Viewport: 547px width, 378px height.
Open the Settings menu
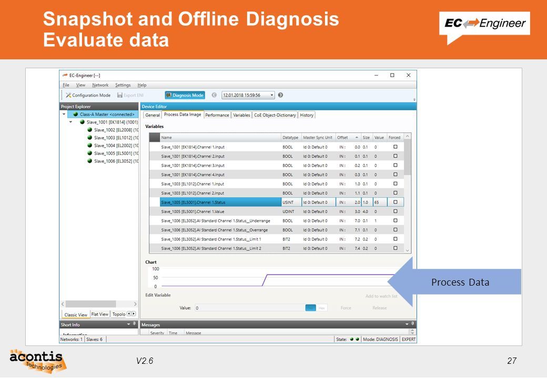(x=123, y=85)
